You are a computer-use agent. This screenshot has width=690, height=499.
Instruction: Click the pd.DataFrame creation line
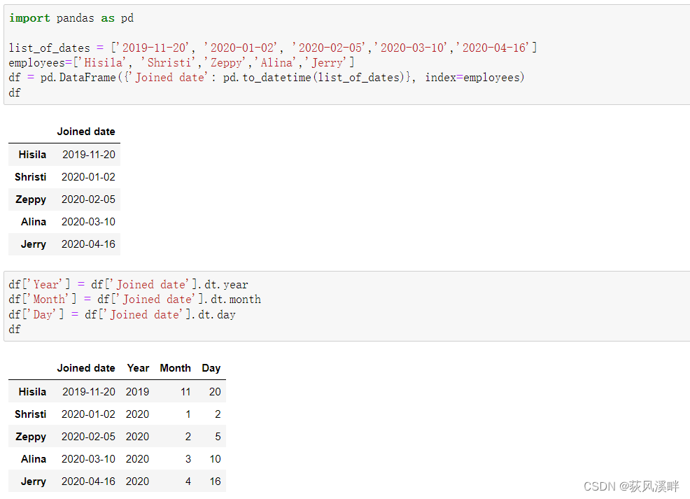pos(267,78)
